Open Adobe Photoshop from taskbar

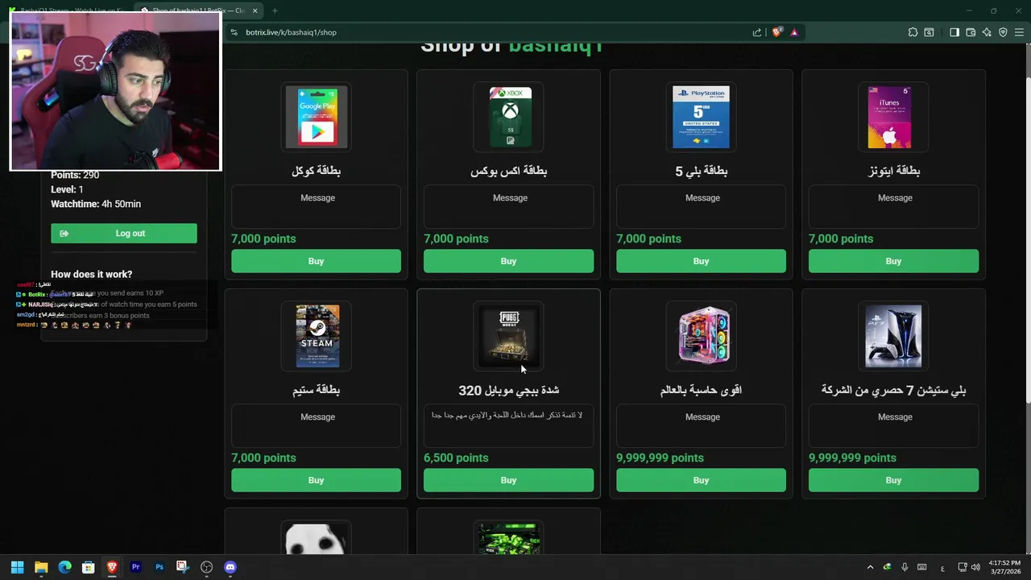(159, 567)
